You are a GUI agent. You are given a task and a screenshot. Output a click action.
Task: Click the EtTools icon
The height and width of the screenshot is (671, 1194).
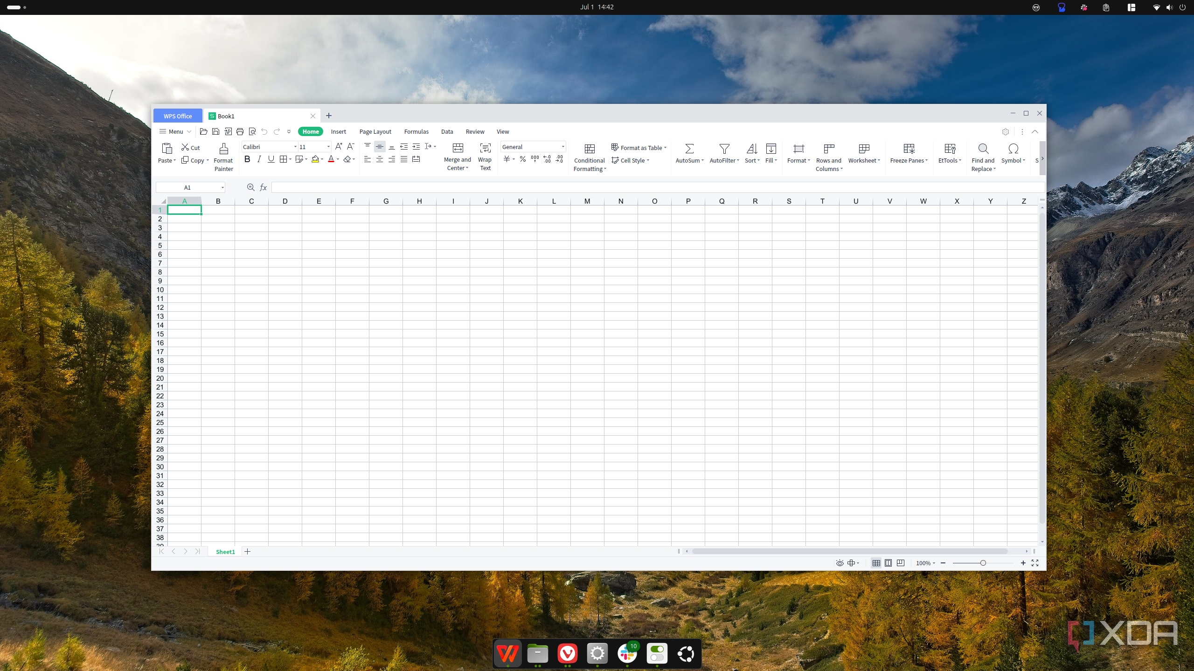950,149
